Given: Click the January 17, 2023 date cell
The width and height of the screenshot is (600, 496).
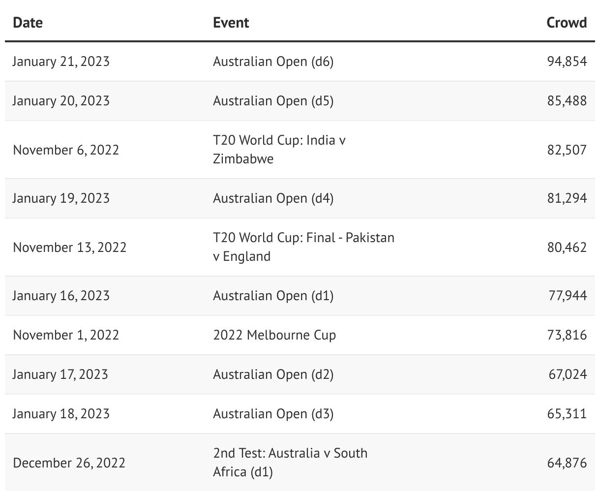Looking at the screenshot, I should [60, 374].
